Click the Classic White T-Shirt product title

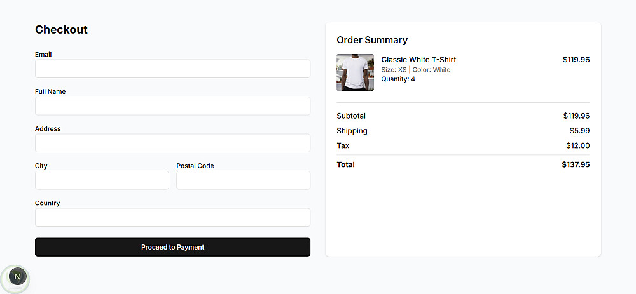418,60
